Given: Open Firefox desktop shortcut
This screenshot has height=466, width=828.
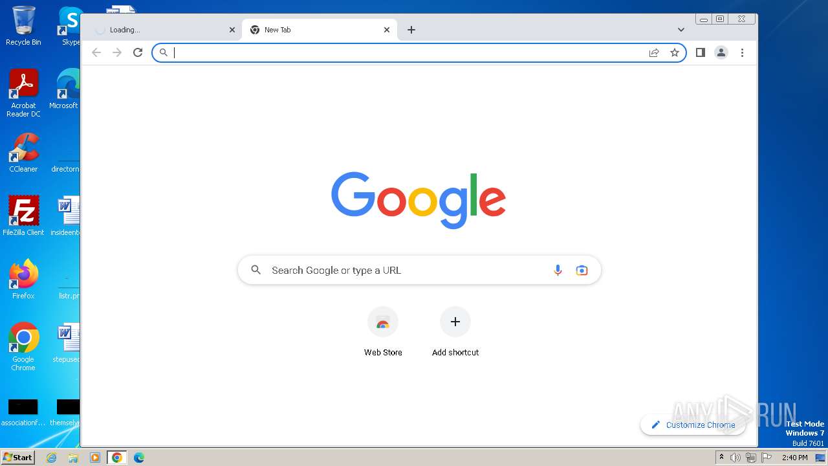Looking at the screenshot, I should [x=23, y=279].
